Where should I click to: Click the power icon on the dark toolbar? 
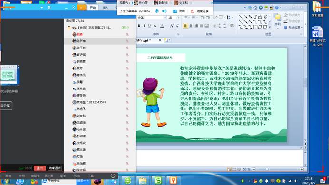[113, 176]
